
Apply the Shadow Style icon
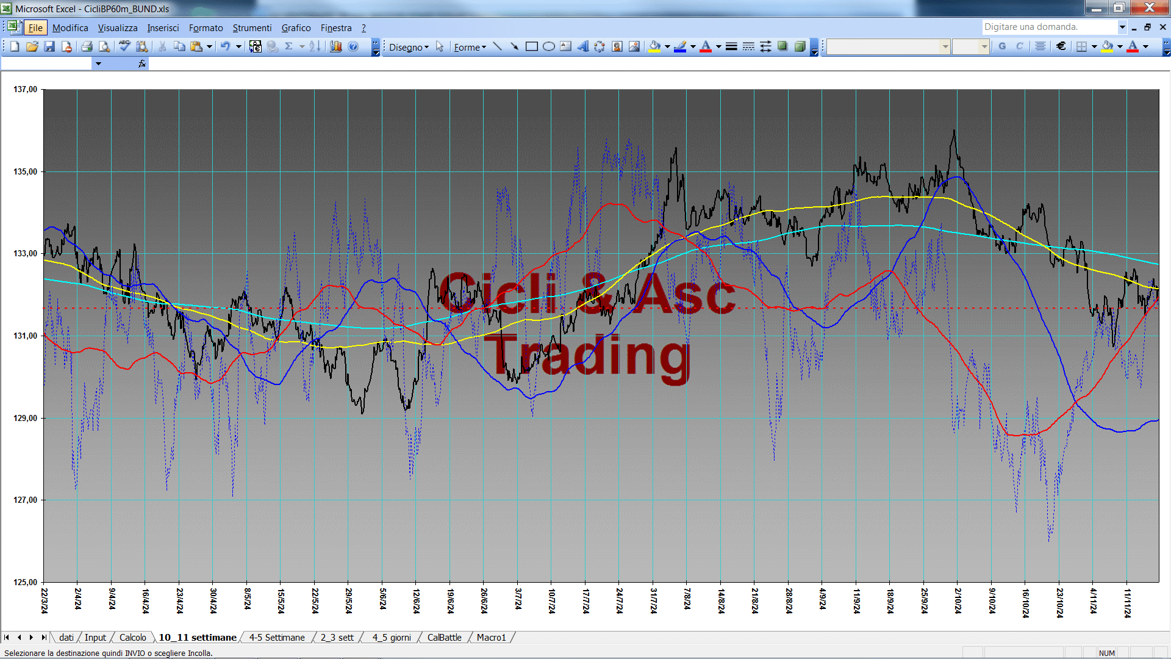pos(782,46)
